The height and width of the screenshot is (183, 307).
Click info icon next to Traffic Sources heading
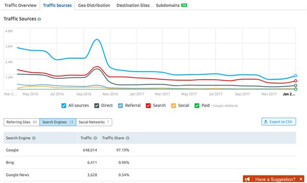pyautogui.click(x=39, y=19)
